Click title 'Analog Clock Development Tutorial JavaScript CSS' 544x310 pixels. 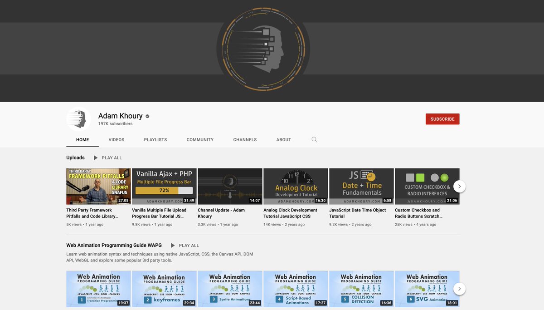click(x=290, y=213)
